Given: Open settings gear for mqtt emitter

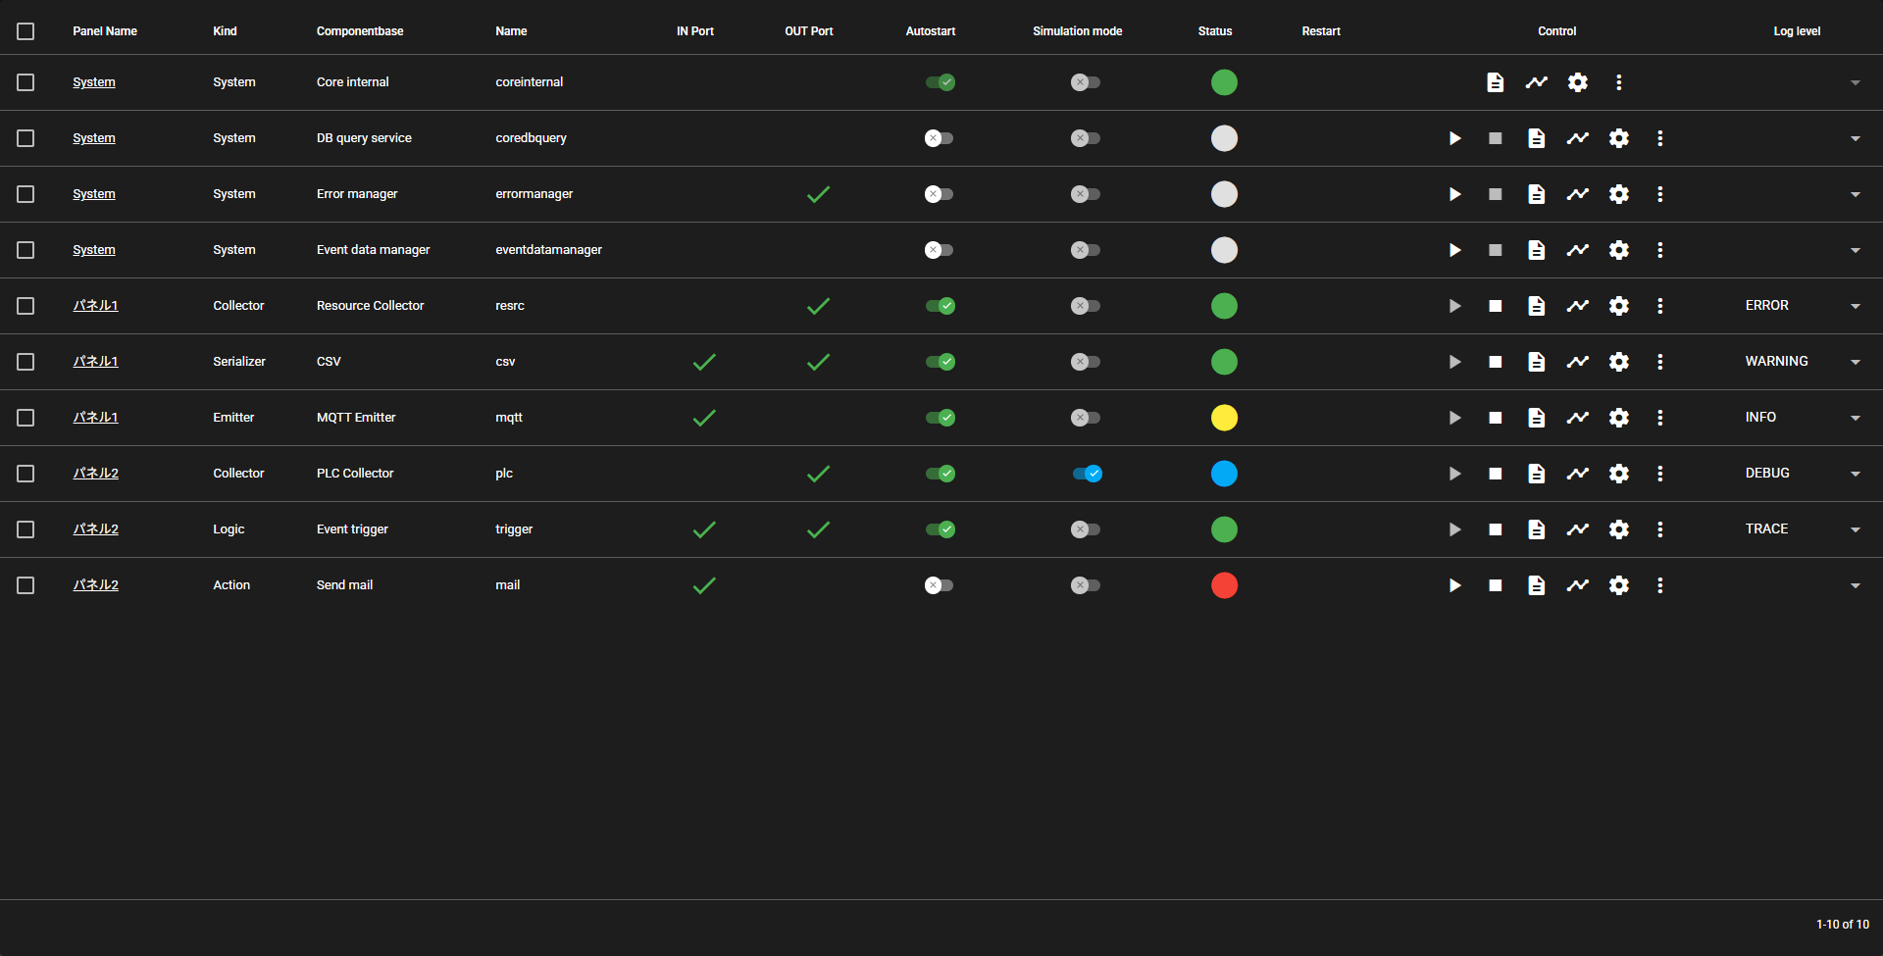Looking at the screenshot, I should point(1618,418).
